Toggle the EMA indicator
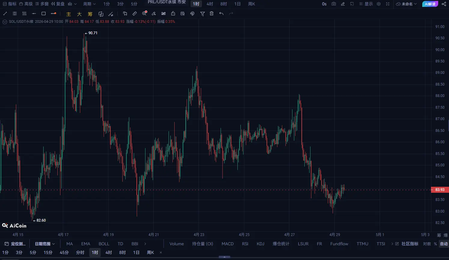 (86, 244)
